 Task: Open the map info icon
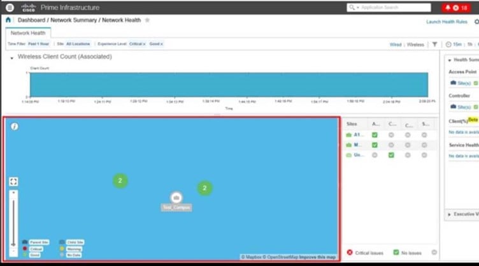[x=15, y=126]
